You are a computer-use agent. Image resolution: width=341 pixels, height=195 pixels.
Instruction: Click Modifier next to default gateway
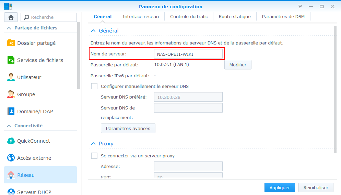click(238, 65)
